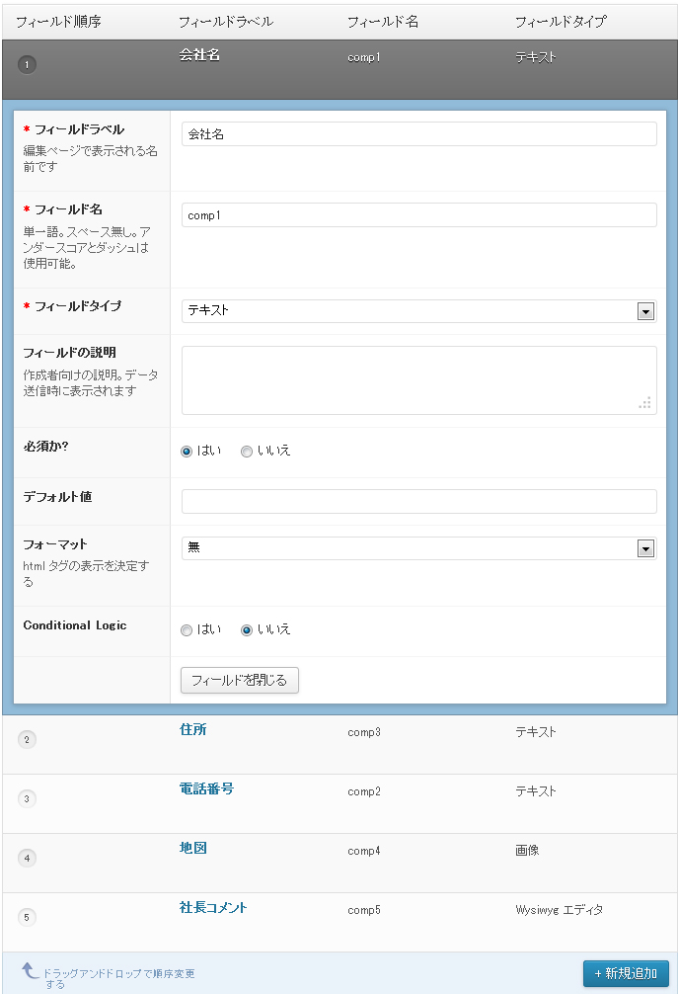Viewport: 678px width, 994px height.
Task: Click the order number 1 circle icon
Action: tap(27, 64)
